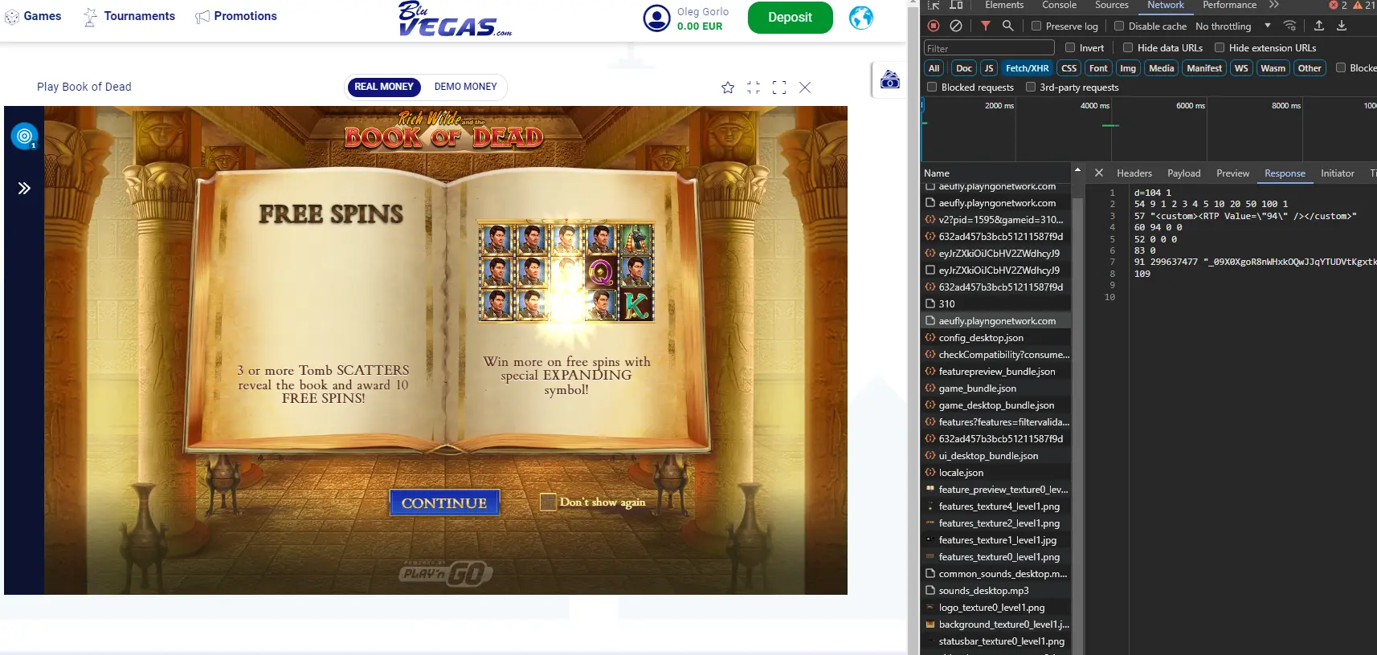The height and width of the screenshot is (655, 1377).
Task: Open the network search magnifier
Action: [1007, 26]
